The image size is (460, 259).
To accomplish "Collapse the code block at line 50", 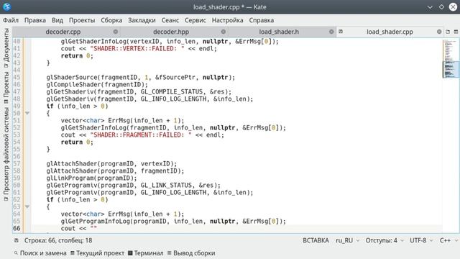I will click(x=27, y=114).
